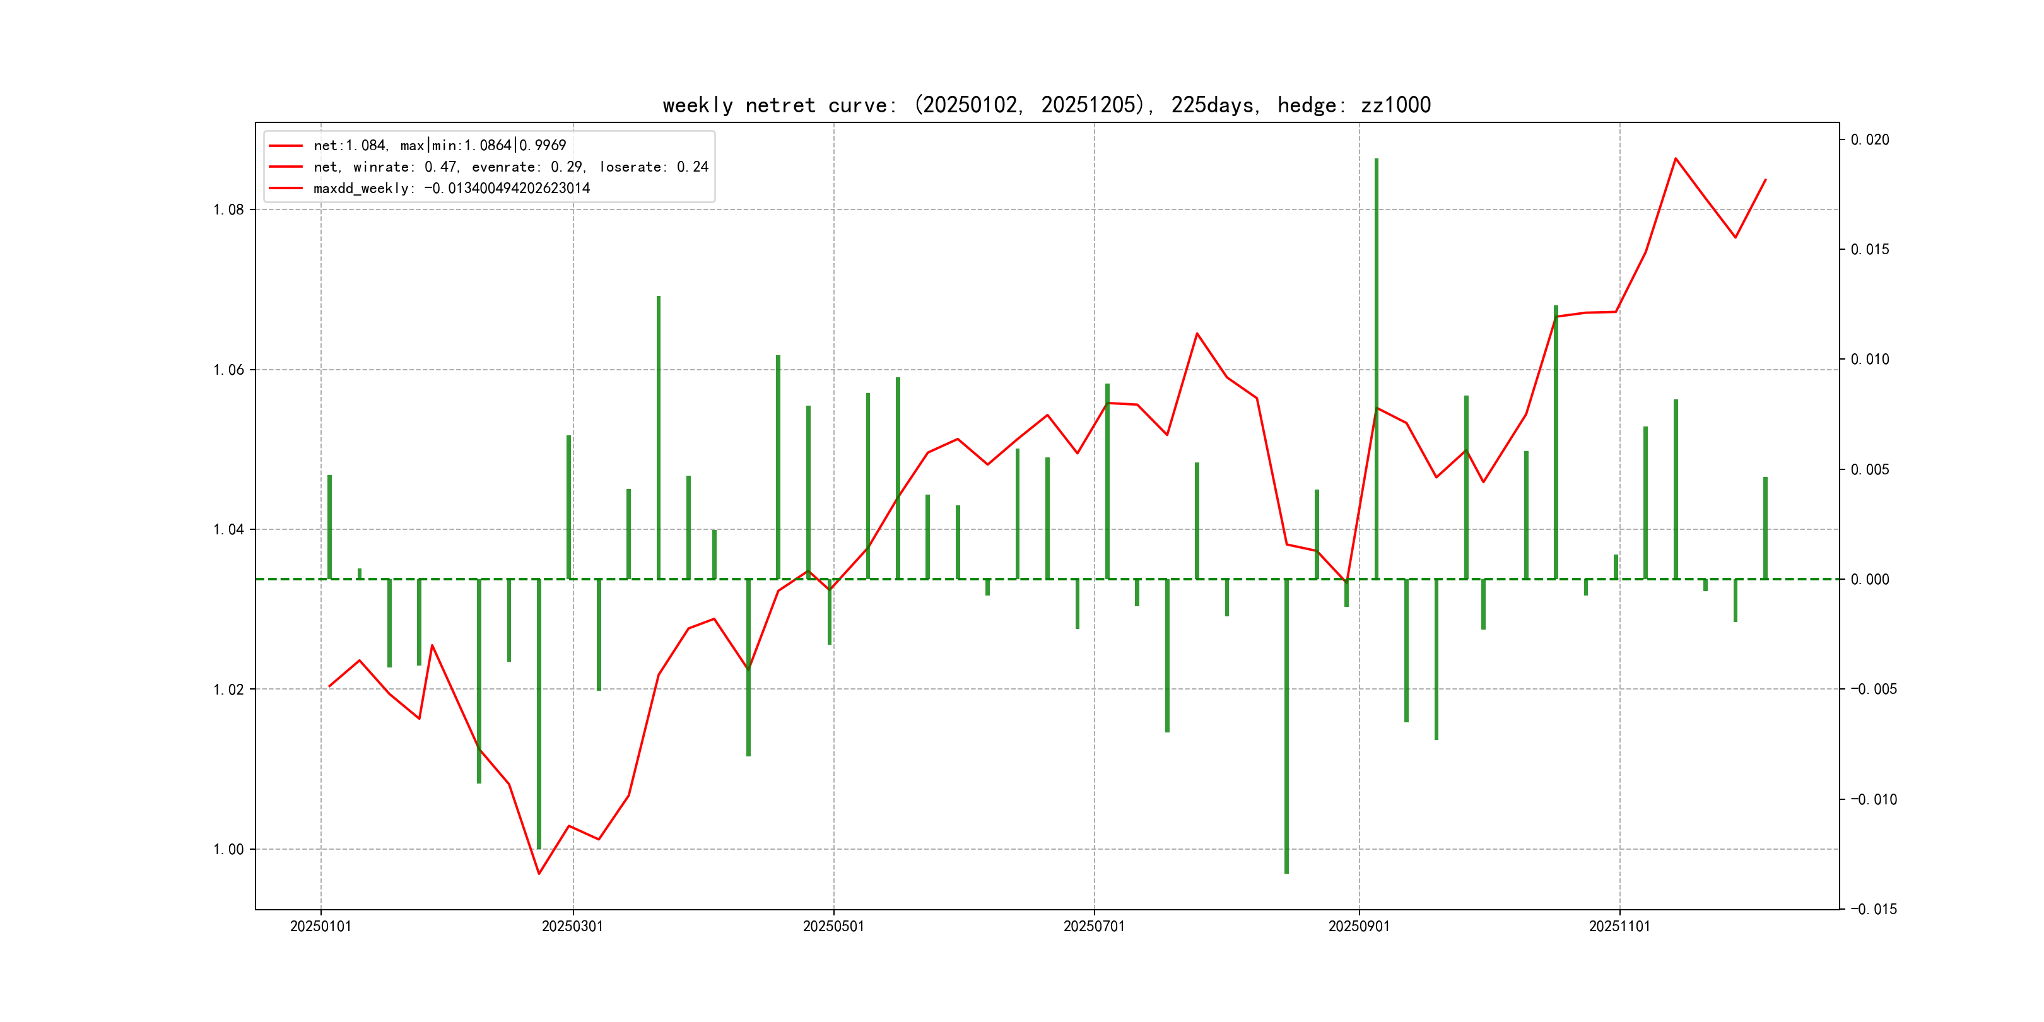Click the 1.08 left y-axis label

tap(228, 209)
